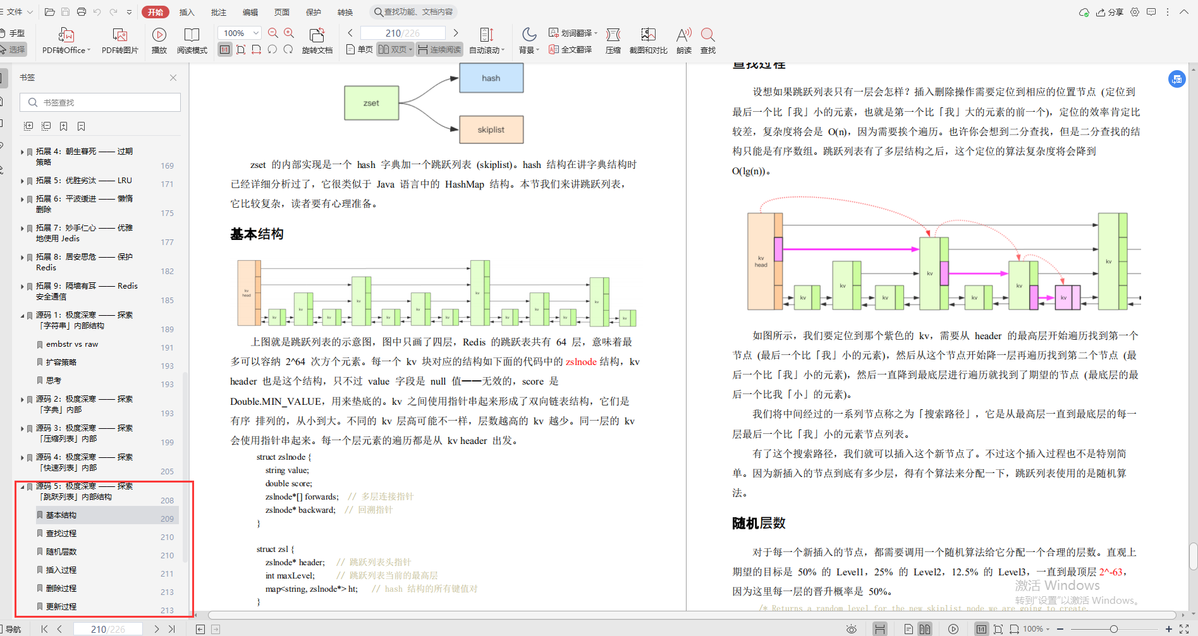Click the cloud sync status icon
Image resolution: width=1198 pixels, height=636 pixels.
(x=1084, y=12)
